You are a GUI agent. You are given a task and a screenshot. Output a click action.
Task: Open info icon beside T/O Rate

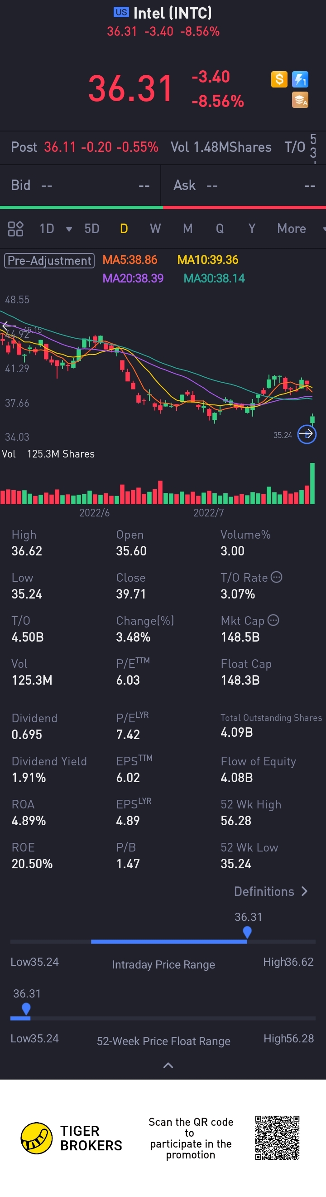pos(276,577)
